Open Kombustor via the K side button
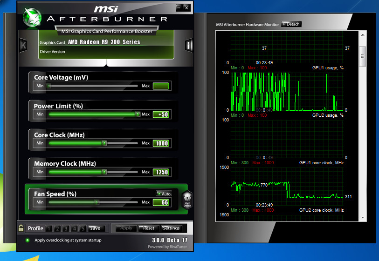Image resolution: width=379 pixels, height=261 pixels. point(23,45)
